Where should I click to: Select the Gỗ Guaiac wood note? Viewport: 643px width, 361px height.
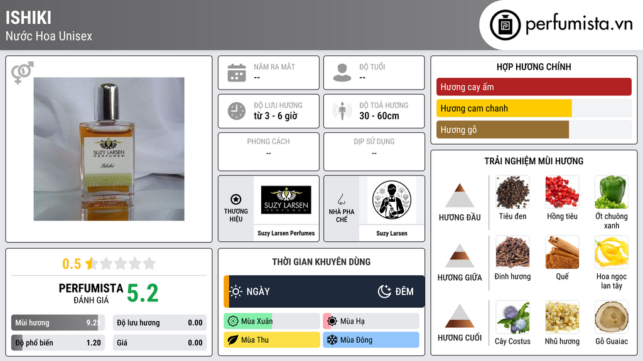612,317
